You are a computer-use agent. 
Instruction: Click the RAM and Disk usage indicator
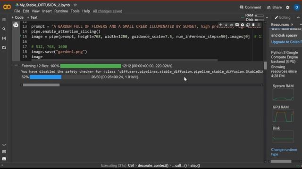click(x=254, y=17)
